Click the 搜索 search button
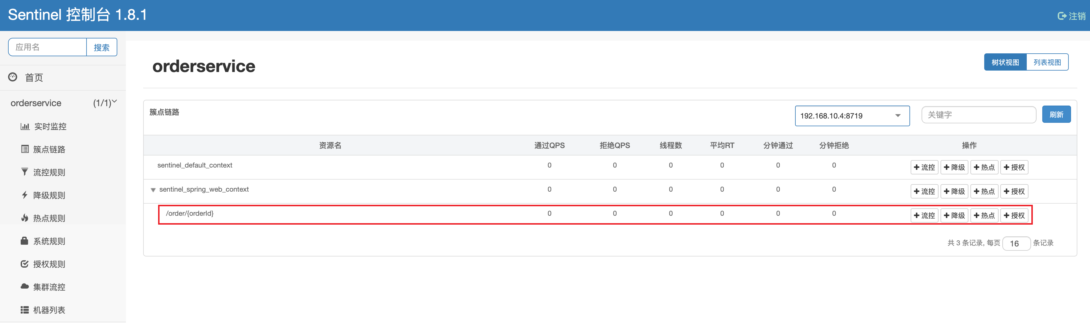Screen dimensions: 1090x323 (x=101, y=47)
